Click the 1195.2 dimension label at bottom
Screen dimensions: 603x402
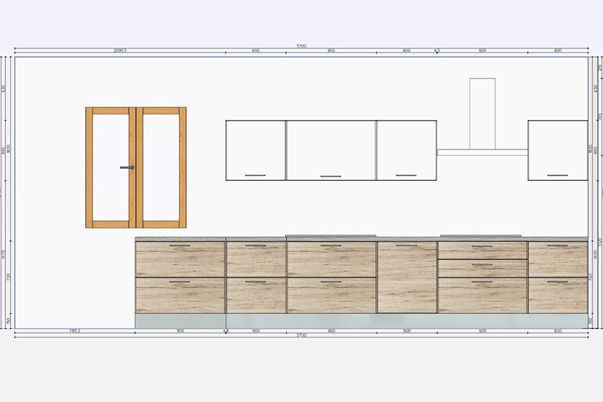click(75, 331)
